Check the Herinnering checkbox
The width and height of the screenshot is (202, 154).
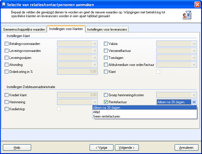coord(6,102)
